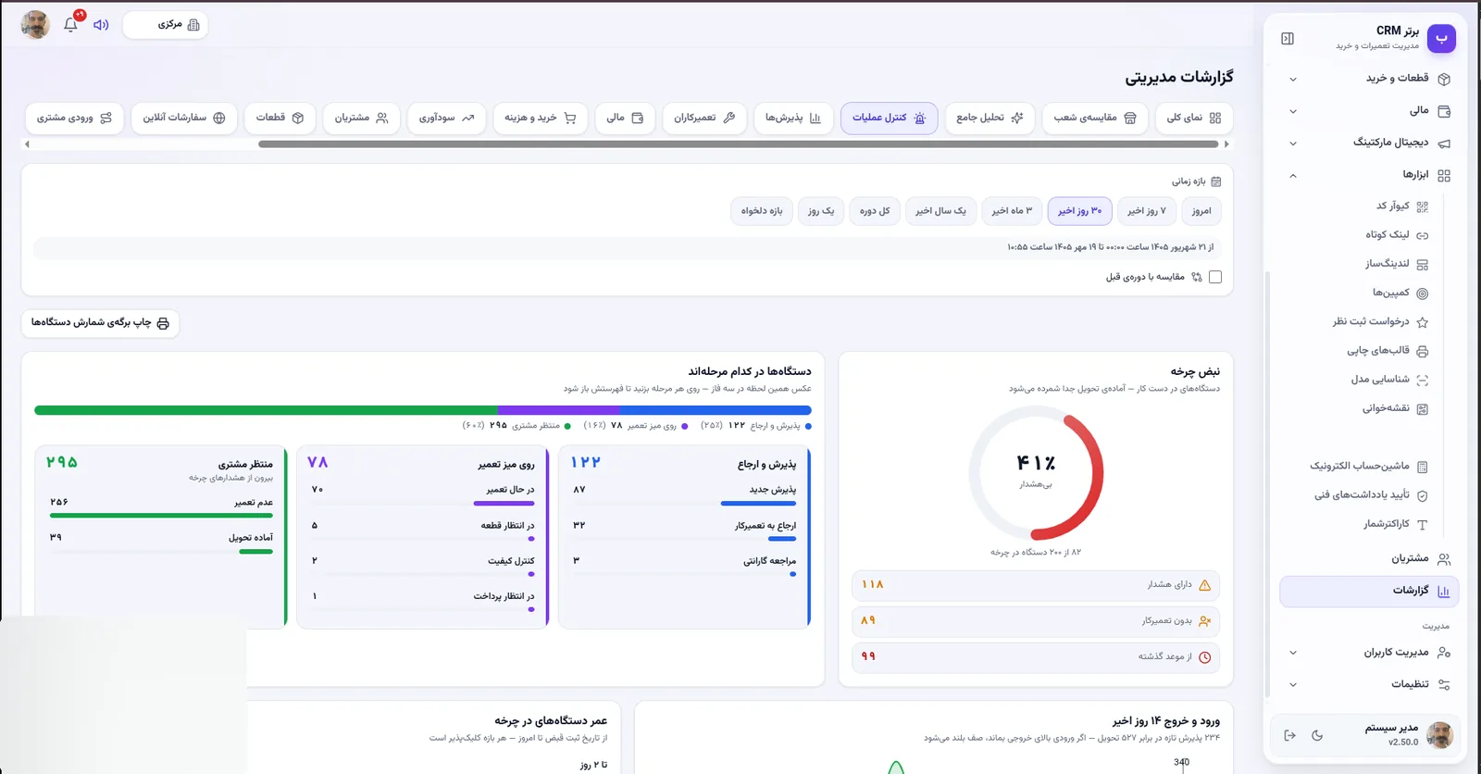Click the logout icon beside the moon
1481x774 pixels.
(1289, 735)
